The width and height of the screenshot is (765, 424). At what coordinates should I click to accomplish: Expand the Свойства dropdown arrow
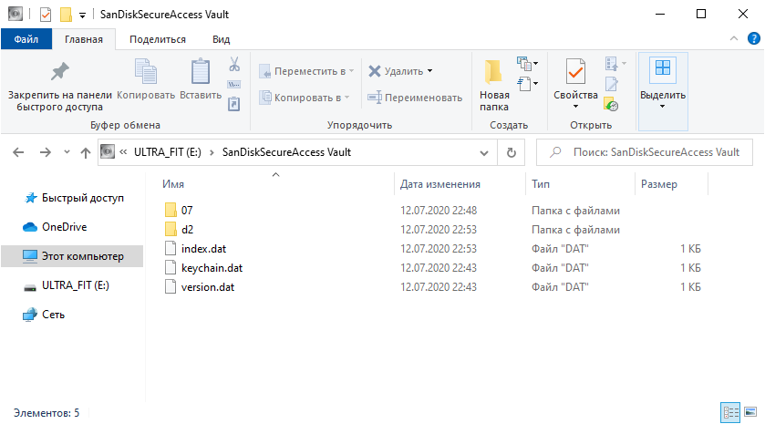click(x=575, y=107)
